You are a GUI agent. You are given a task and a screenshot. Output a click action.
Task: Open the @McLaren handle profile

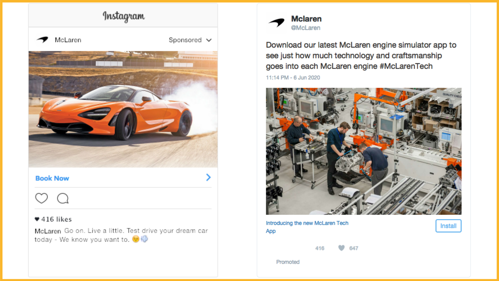(x=306, y=28)
